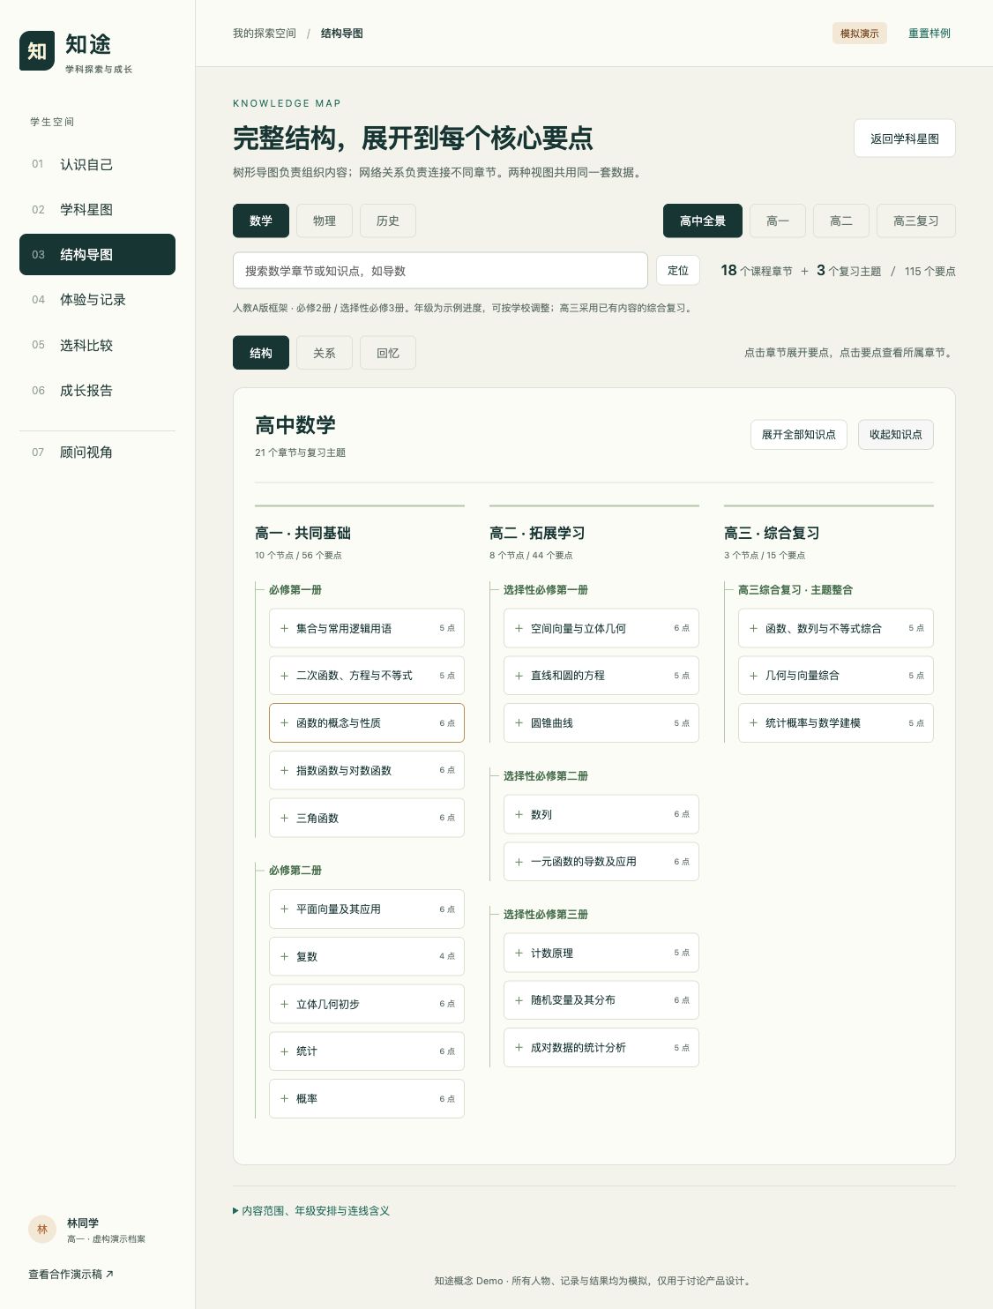The image size is (993, 1309).
Task: Open the 圆锥曲线 chapter
Action: coord(601,723)
